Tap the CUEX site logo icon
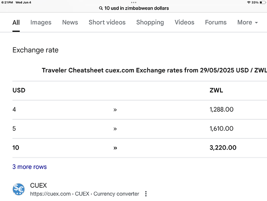 point(18,189)
